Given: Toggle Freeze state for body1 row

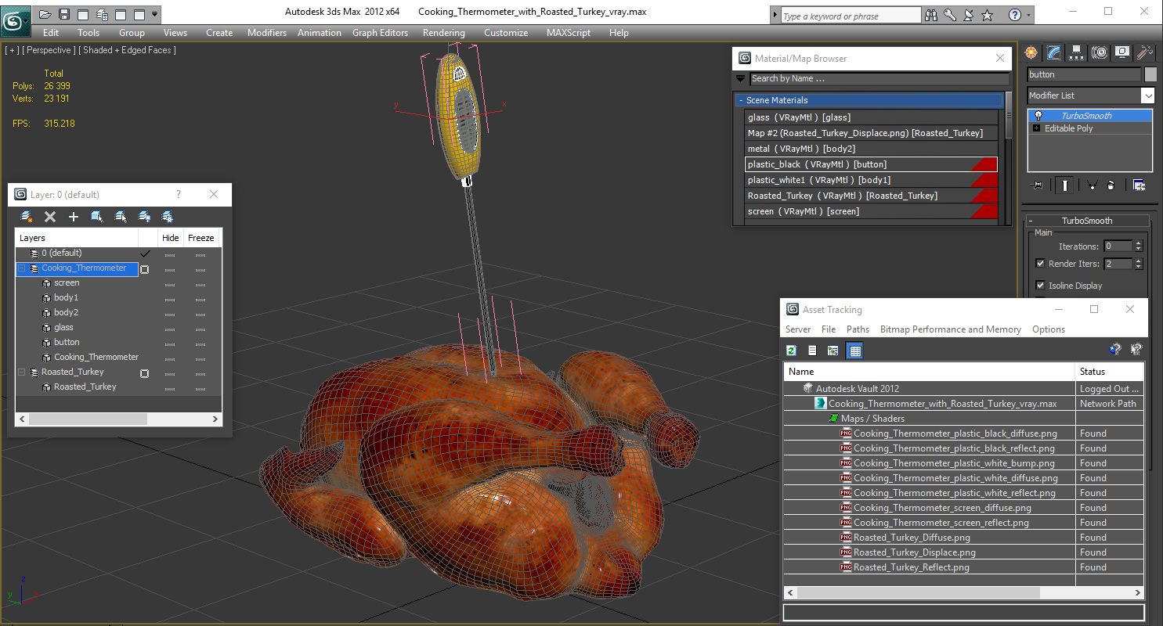Looking at the screenshot, I should point(200,299).
